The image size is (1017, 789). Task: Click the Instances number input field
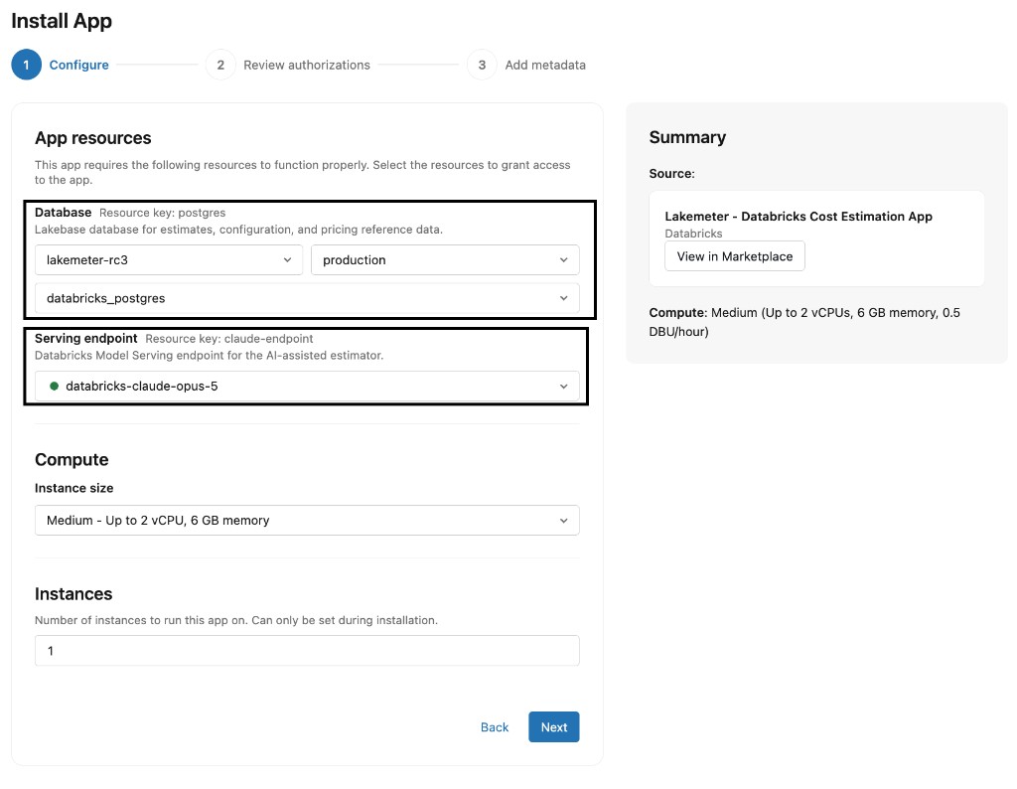click(x=307, y=650)
